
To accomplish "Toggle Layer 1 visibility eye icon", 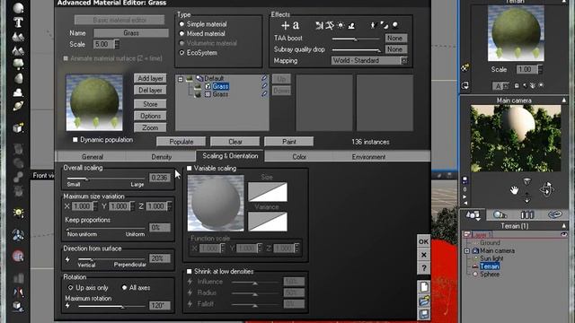I will coord(563,234).
